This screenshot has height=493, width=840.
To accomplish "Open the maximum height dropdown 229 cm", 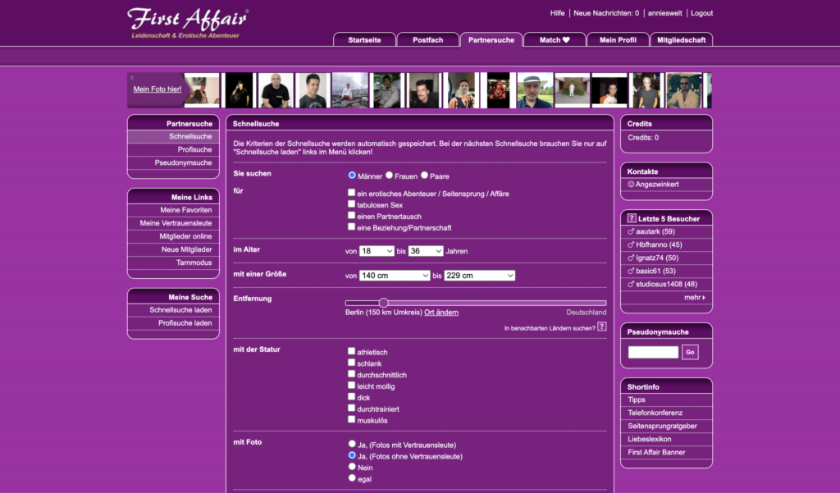I will click(479, 276).
